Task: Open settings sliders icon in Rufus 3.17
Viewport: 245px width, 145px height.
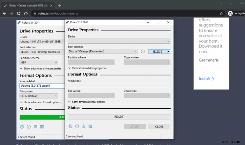Action: (84, 126)
